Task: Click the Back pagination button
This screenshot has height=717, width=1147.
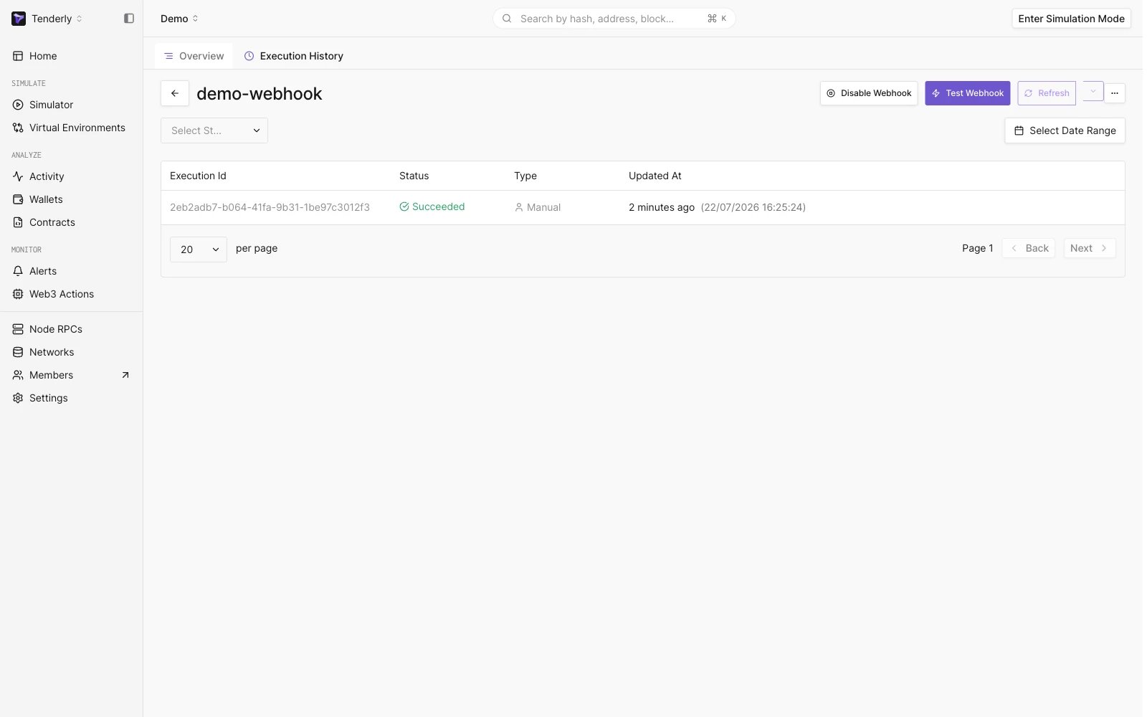Action: [1029, 248]
